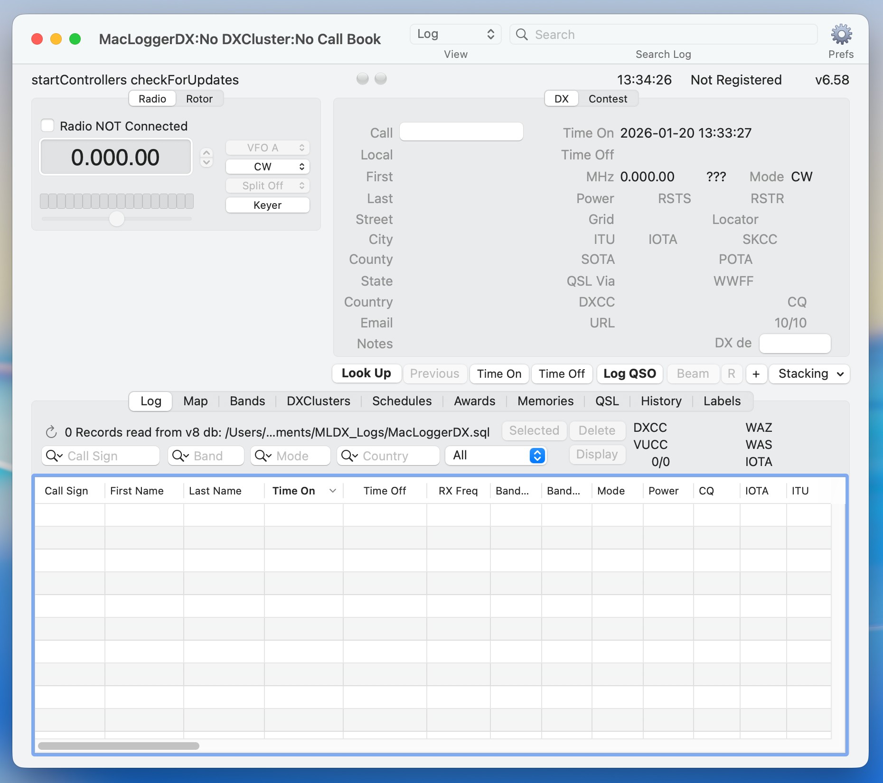Open Mode filter search icon

click(x=263, y=456)
